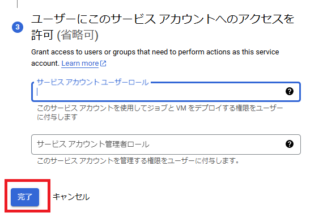The width and height of the screenshot is (323, 221).
Task: Click the word account. before Learn more
Action: pyautogui.click(x=45, y=63)
